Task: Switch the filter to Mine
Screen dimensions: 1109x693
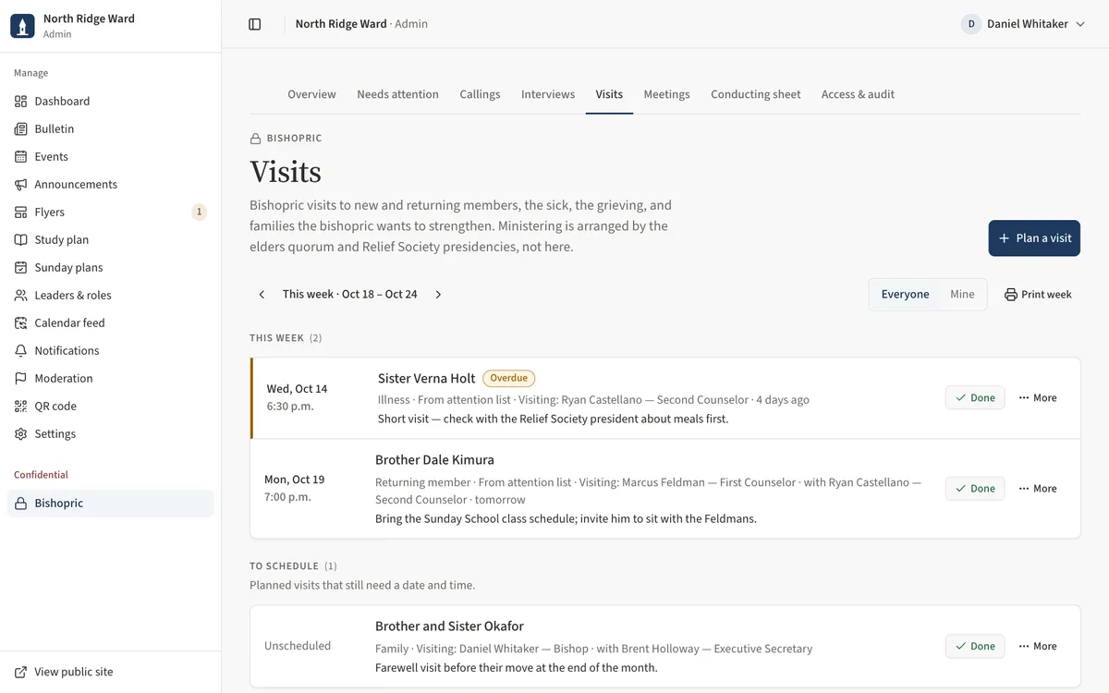Action: [962, 295]
